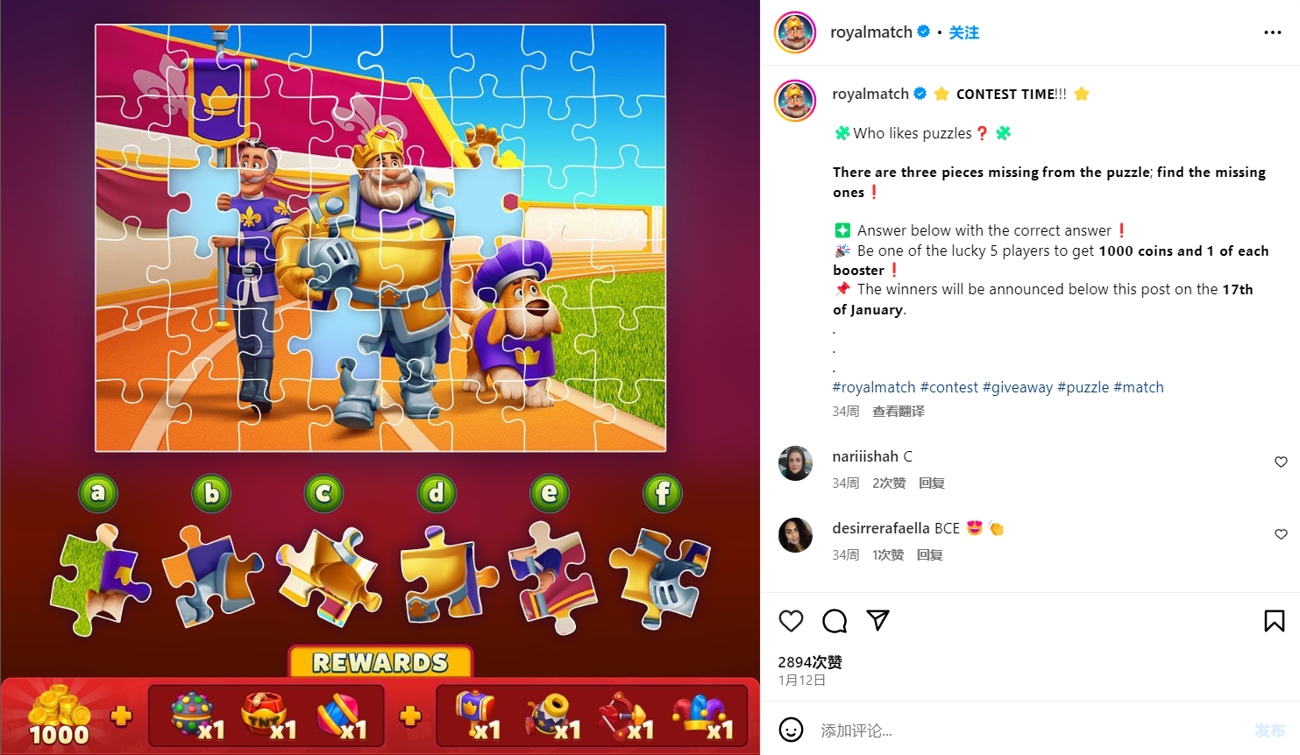View the 2894 likes count
The height and width of the screenshot is (755, 1300).
pyautogui.click(x=810, y=662)
